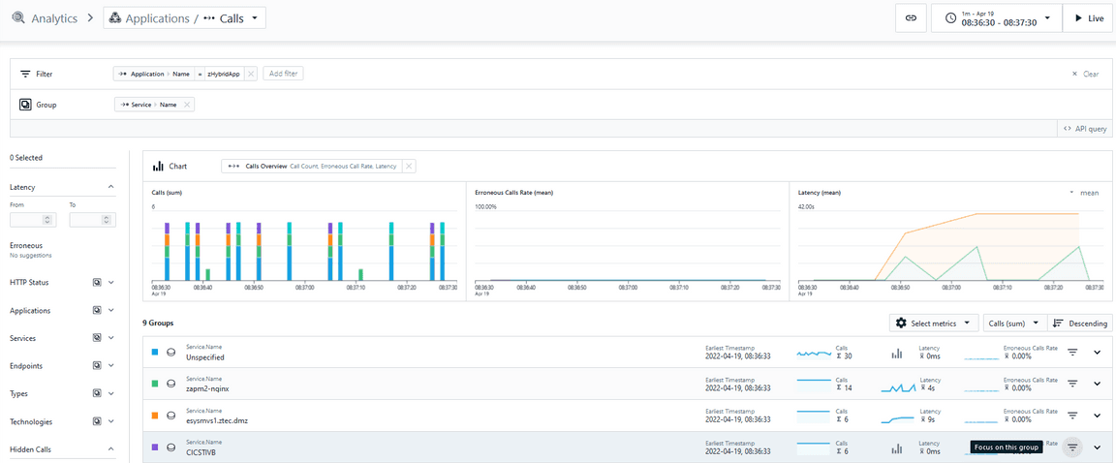The height and width of the screenshot is (463, 1116).
Task: Remove the Service Name grouping
Action: [x=187, y=105]
